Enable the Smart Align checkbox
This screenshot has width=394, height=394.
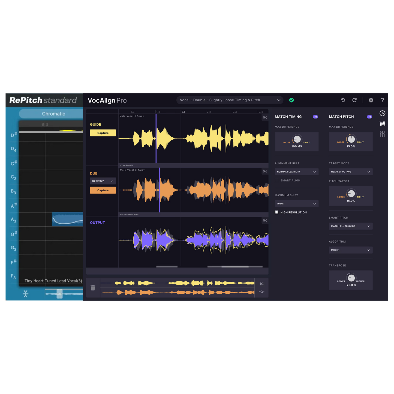276,181
